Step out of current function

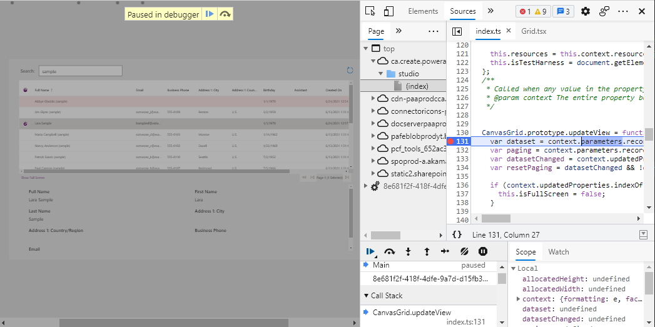[x=427, y=251]
